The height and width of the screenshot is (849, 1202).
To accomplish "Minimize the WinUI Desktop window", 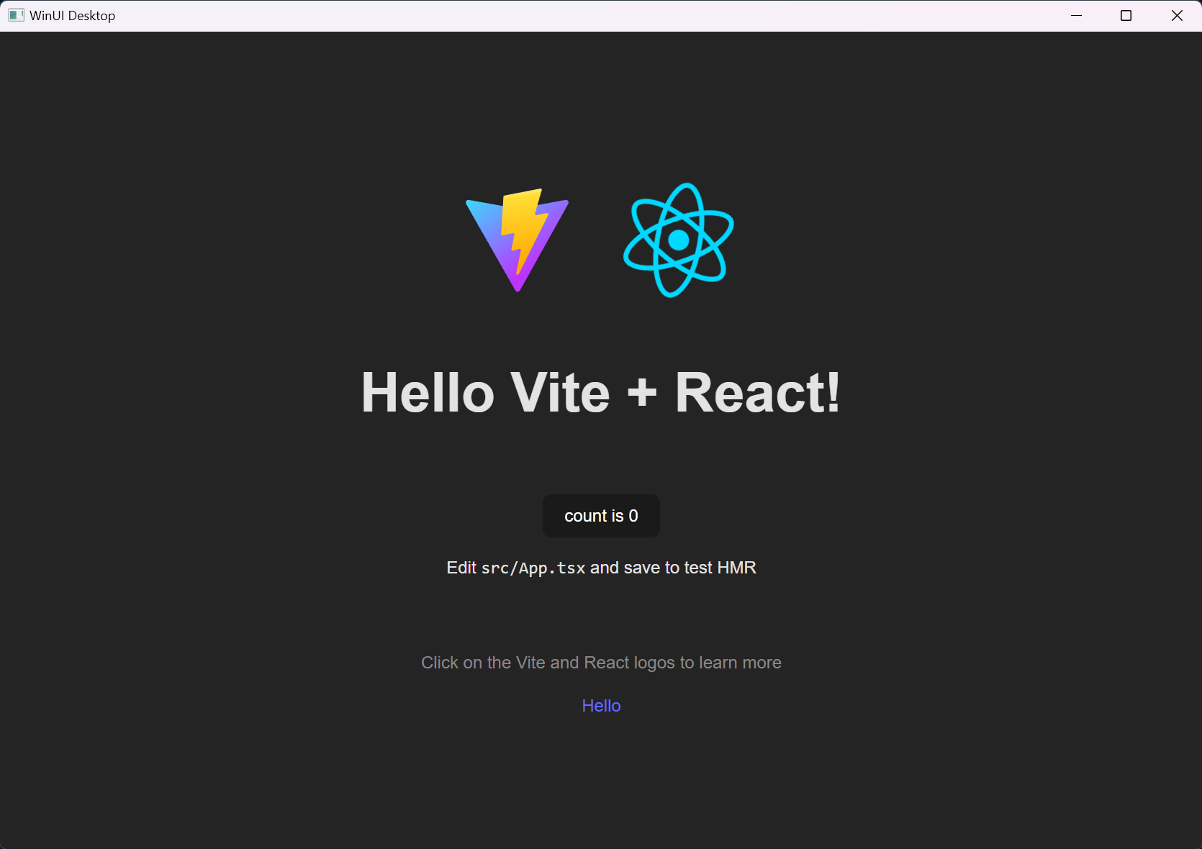I will [1076, 16].
